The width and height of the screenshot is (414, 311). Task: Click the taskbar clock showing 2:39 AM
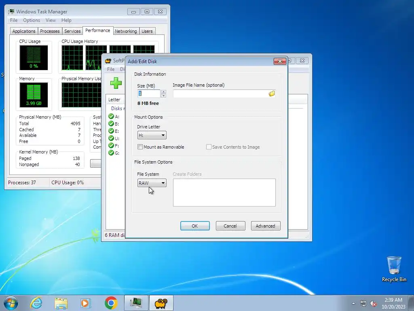coord(393,303)
